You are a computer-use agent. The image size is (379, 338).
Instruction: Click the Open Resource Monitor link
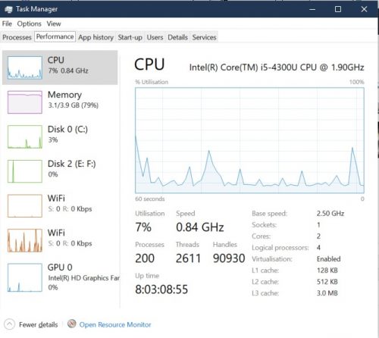click(x=115, y=324)
